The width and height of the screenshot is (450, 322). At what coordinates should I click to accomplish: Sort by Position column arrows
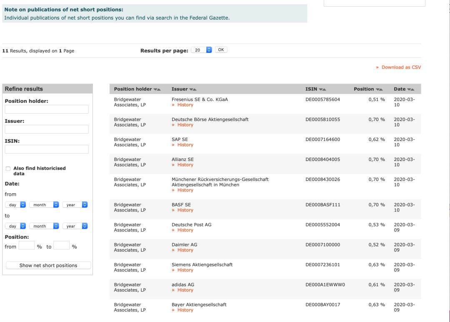coord(379,89)
